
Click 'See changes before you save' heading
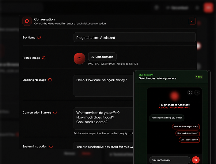[x=157, y=78]
